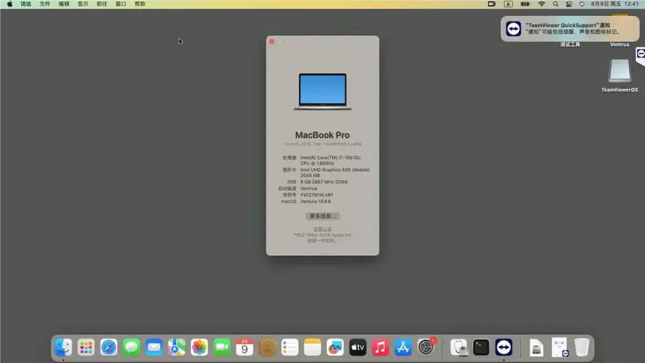Click the serial number FVFZ7WYHL40Y

317,195
